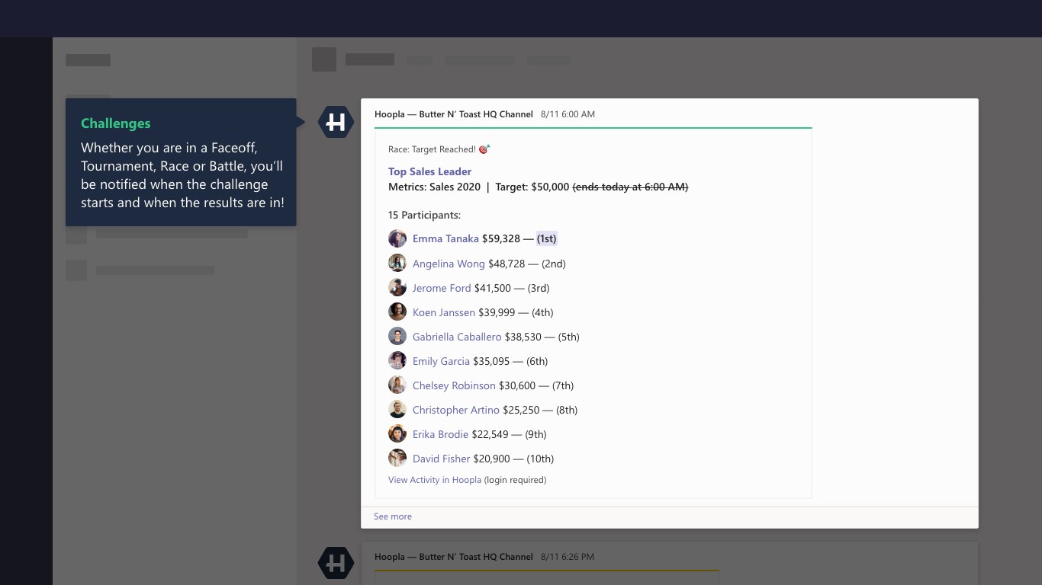
Task: Open Angelina Wong's name link
Action: pyautogui.click(x=449, y=264)
